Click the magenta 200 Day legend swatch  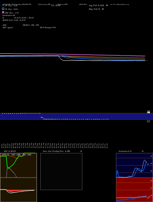(3, 12)
